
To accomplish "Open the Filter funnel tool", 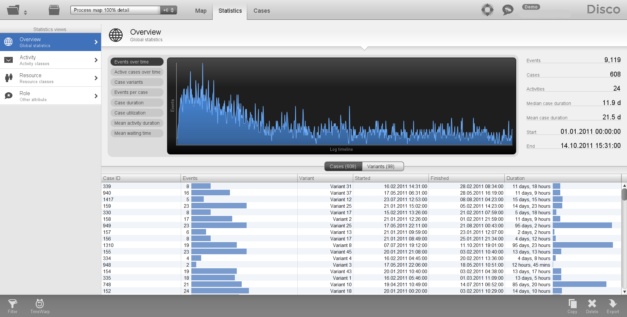I will [12, 306].
